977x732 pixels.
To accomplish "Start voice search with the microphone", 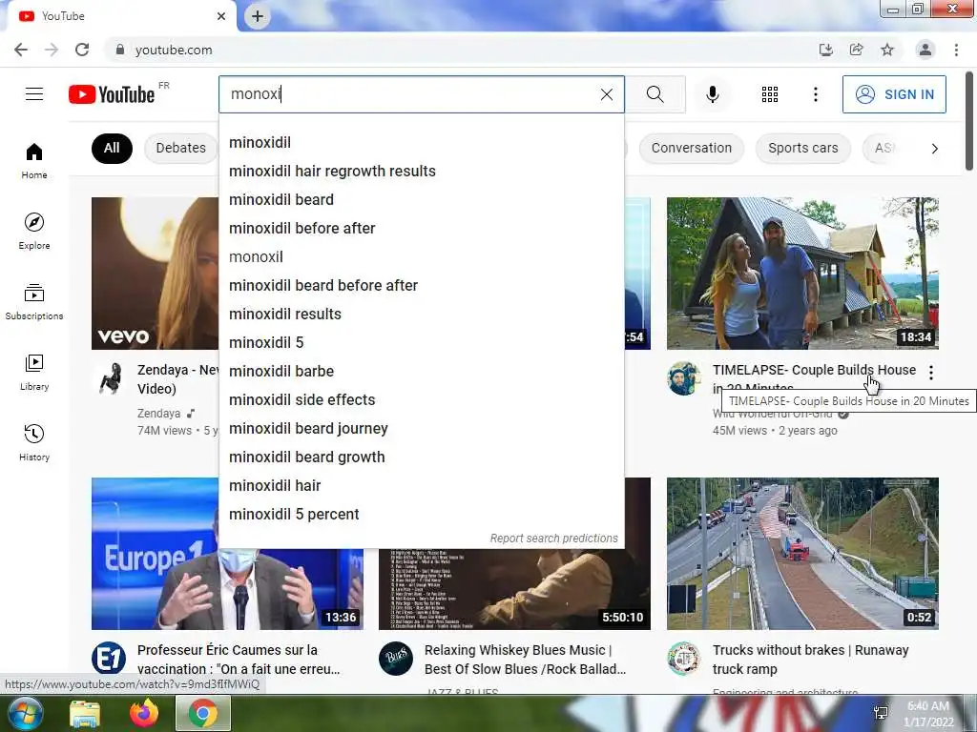I will coord(712,94).
